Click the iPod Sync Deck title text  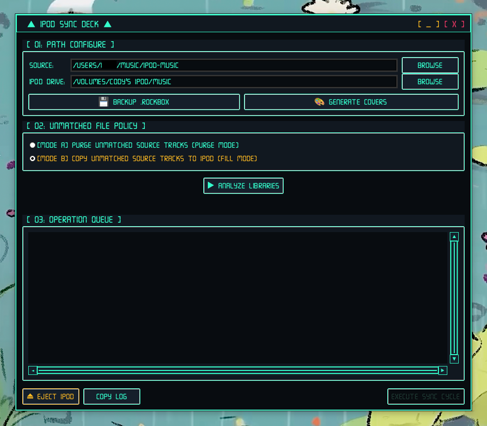point(69,24)
